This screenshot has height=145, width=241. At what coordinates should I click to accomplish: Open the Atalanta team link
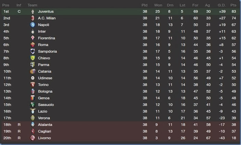[x=45, y=125]
